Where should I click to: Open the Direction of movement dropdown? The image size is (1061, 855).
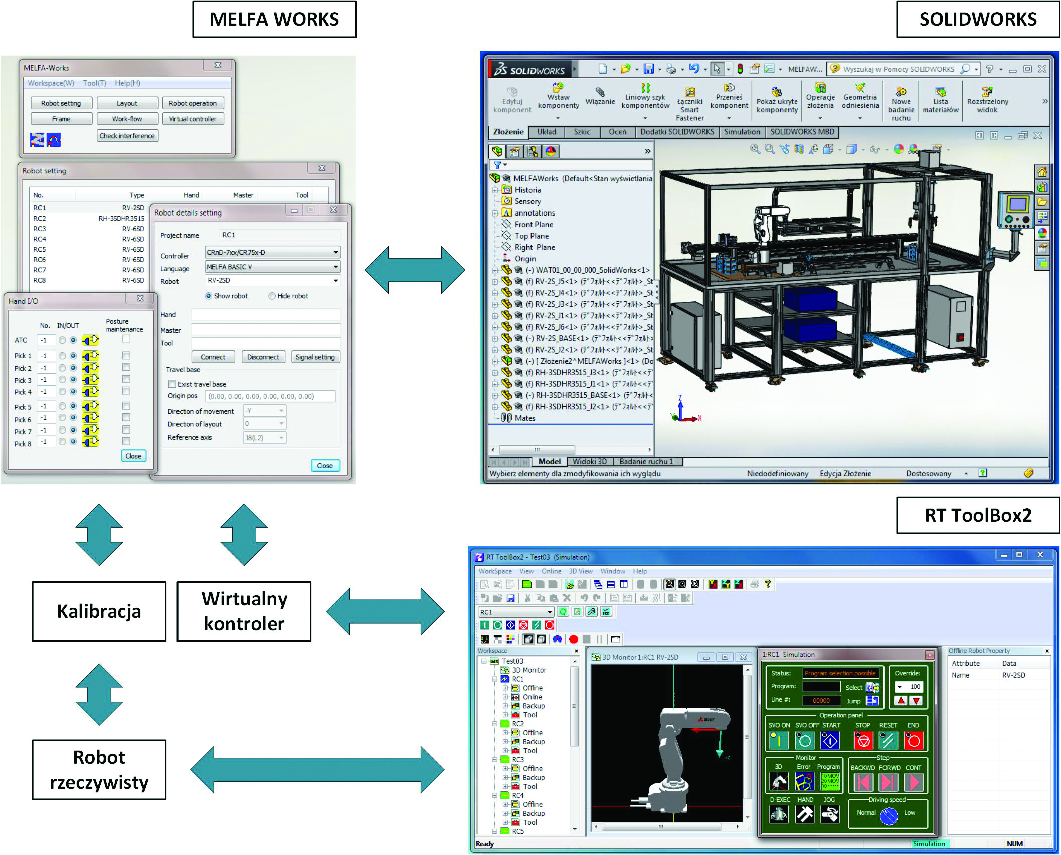click(x=265, y=411)
